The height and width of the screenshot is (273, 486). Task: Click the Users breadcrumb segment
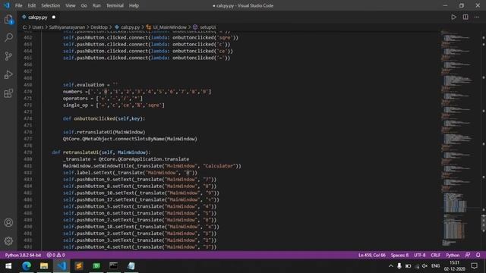coord(38,27)
